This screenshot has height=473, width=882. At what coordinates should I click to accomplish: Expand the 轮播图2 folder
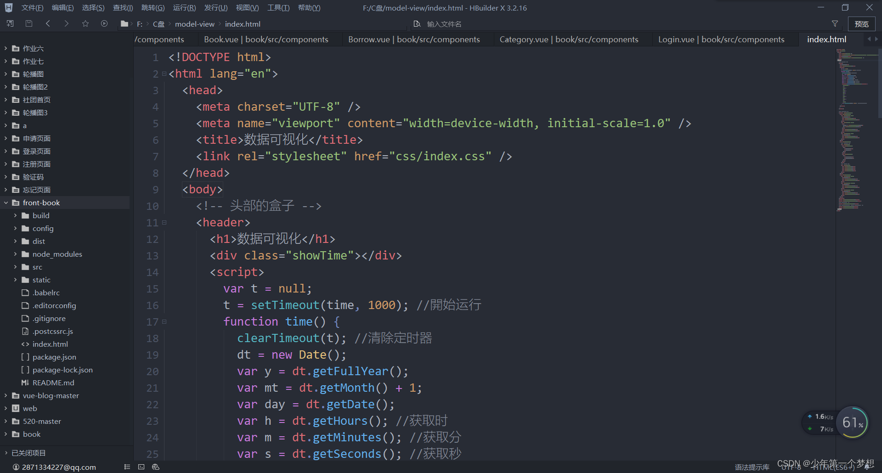point(6,87)
